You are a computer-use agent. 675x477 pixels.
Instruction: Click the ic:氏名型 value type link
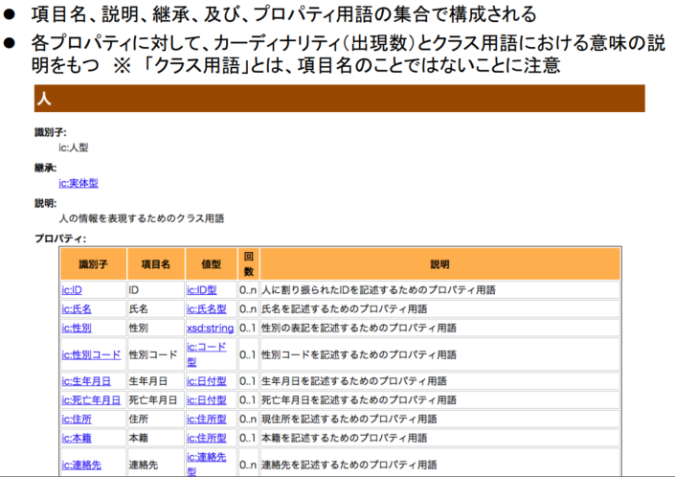coord(206,308)
